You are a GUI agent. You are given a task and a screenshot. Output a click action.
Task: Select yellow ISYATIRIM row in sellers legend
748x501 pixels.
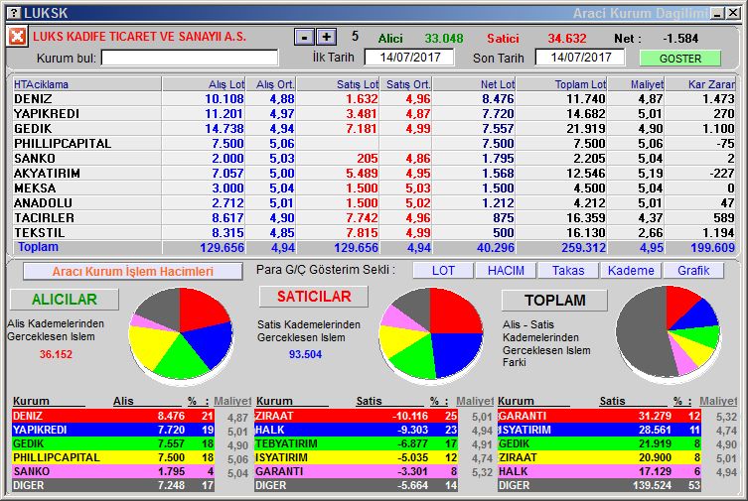tap(357, 457)
